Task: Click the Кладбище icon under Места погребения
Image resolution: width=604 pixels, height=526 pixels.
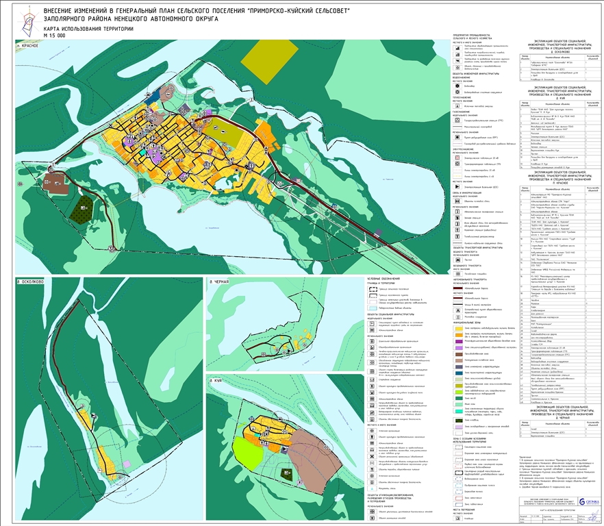Action: point(457,518)
